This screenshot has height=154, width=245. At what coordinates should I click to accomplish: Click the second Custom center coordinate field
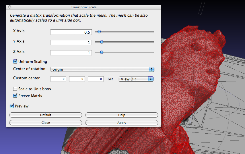tap(77, 79)
